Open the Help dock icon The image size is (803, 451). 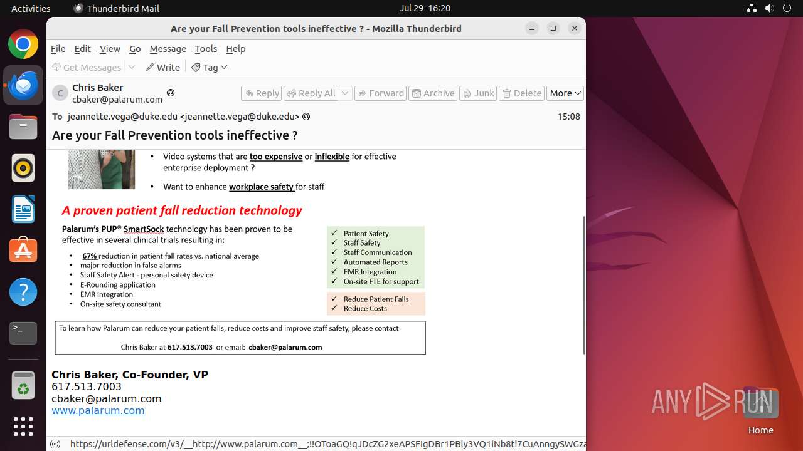tap(23, 292)
